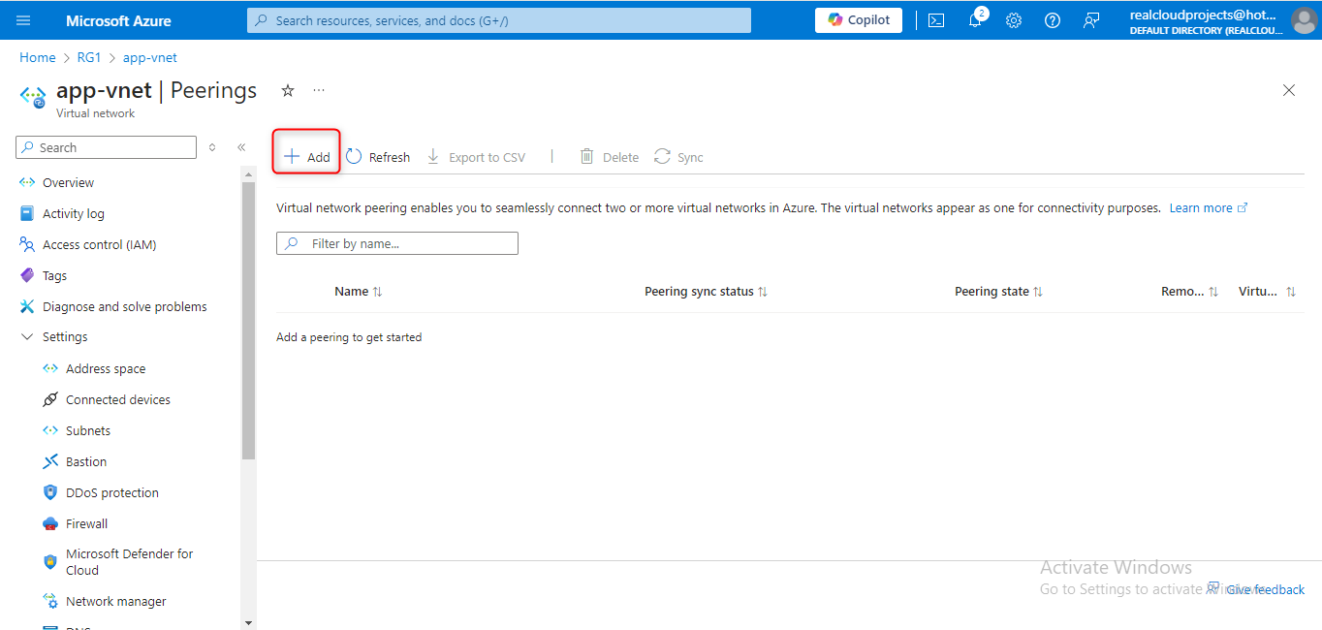Click the Refresh toolbar button
Viewport: 1322px width, 630px height.
click(x=378, y=157)
